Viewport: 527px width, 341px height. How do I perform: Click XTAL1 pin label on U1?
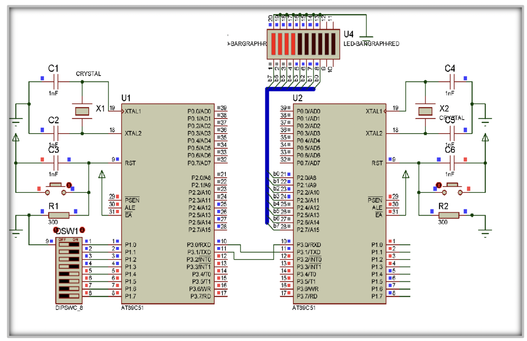[133, 111]
